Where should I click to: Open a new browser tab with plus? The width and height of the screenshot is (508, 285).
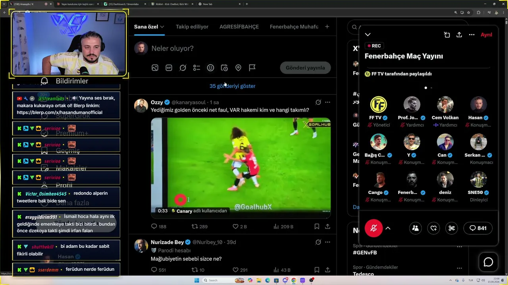tap(247, 4)
